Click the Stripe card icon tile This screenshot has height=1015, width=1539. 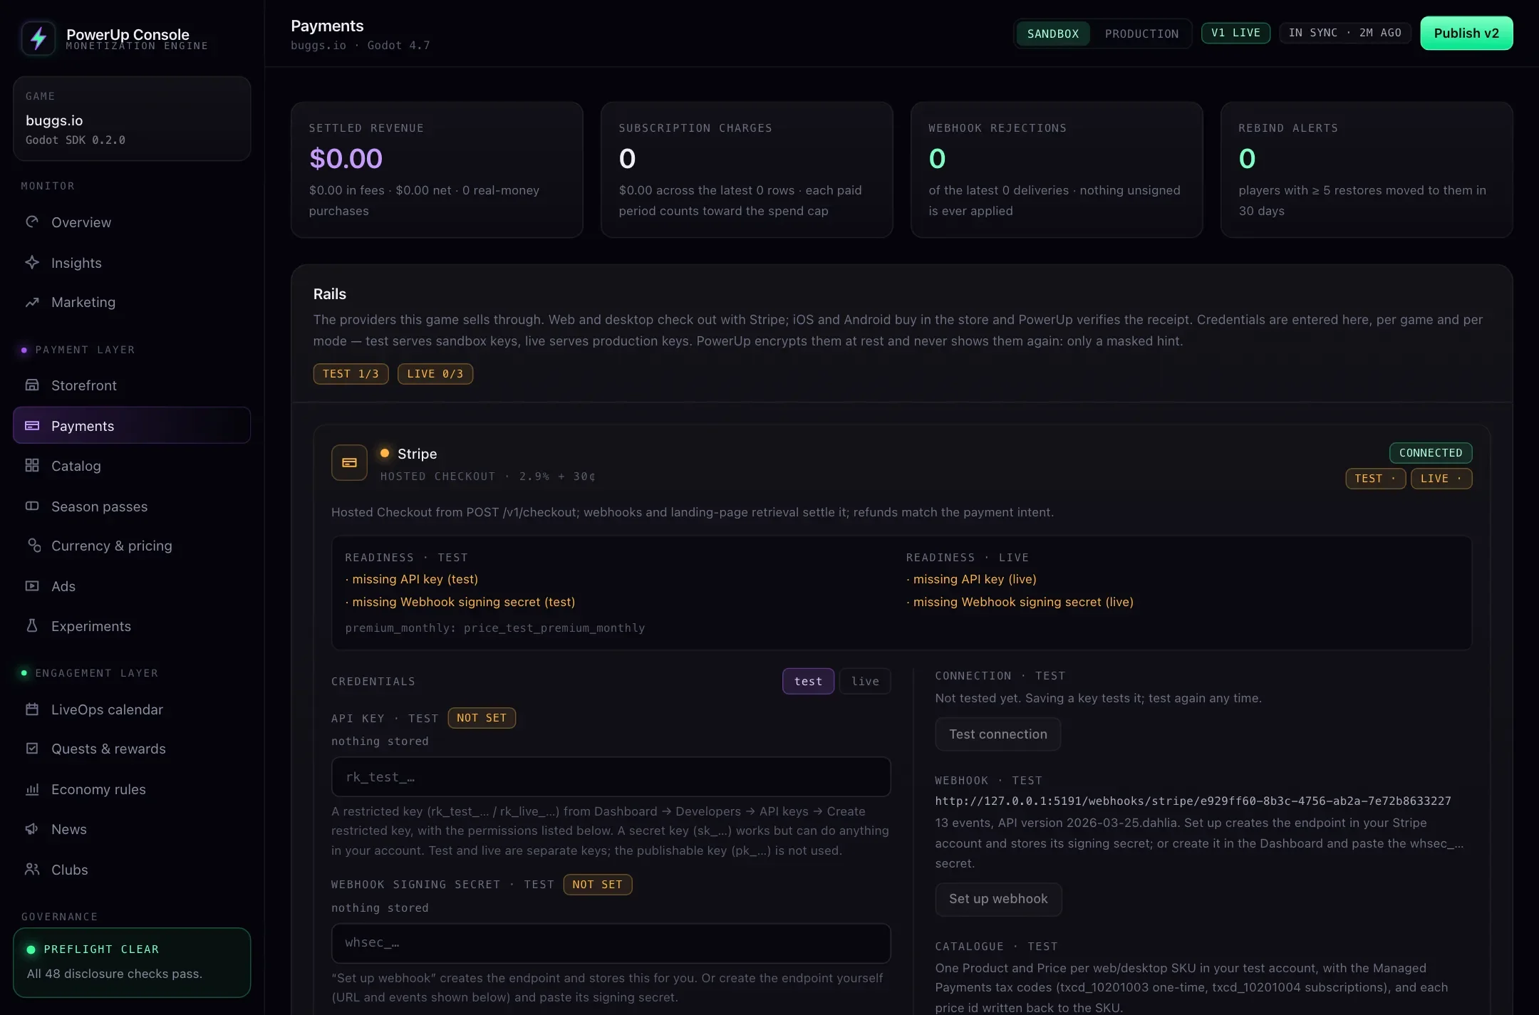click(349, 463)
